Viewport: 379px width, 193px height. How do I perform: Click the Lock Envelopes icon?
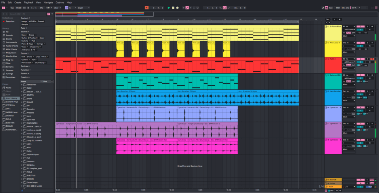click(340, 19)
